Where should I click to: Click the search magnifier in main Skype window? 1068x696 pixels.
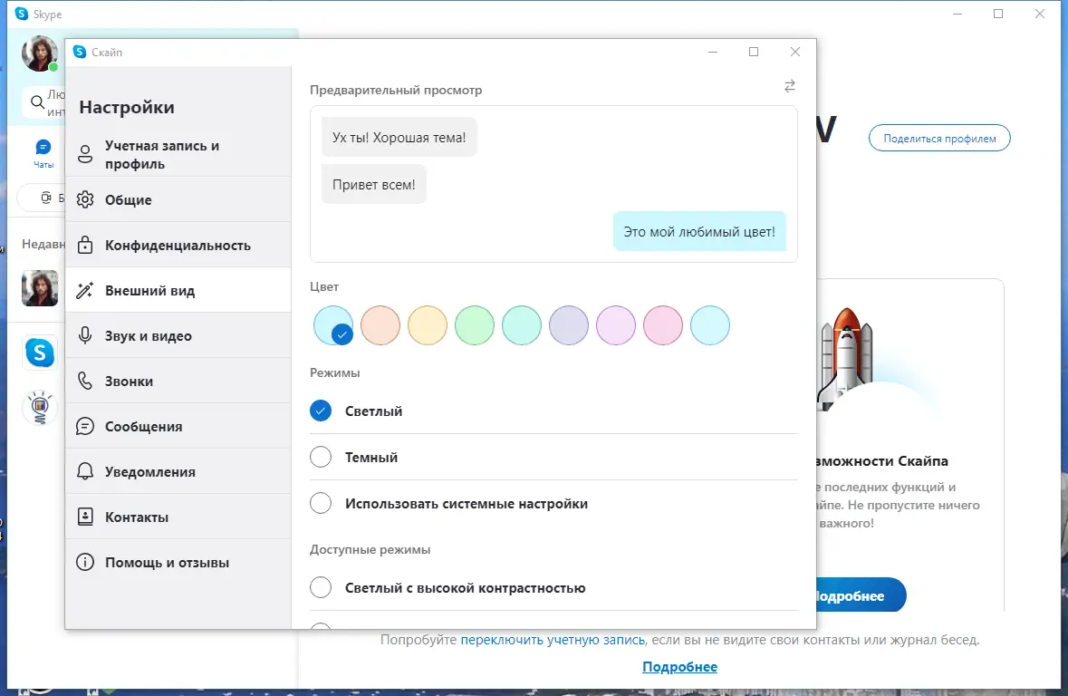pyautogui.click(x=37, y=102)
